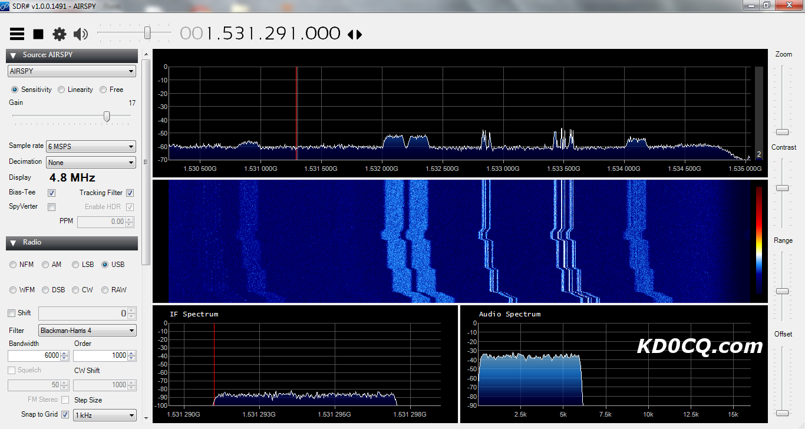Adjust the Range vertical slider

tap(782, 291)
